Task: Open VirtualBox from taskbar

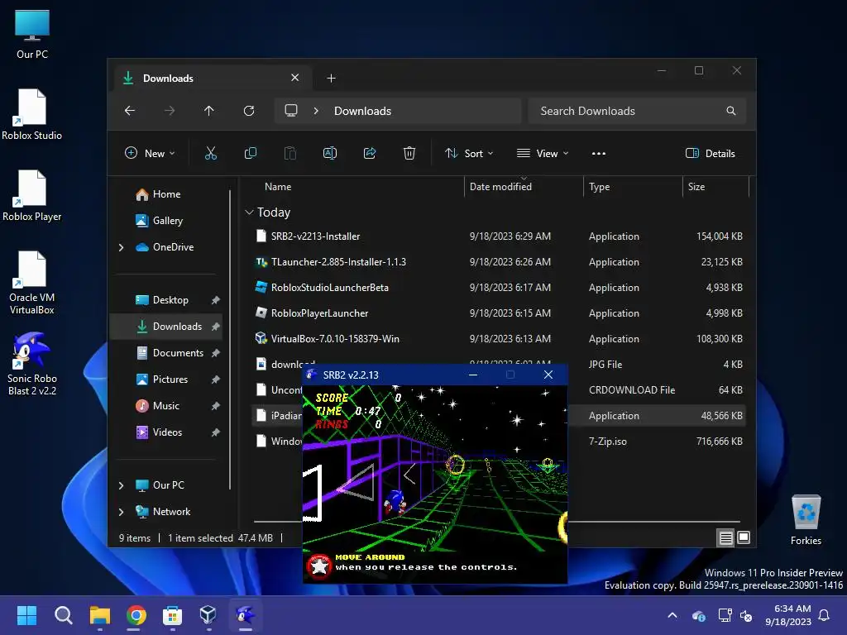Action: 208,615
